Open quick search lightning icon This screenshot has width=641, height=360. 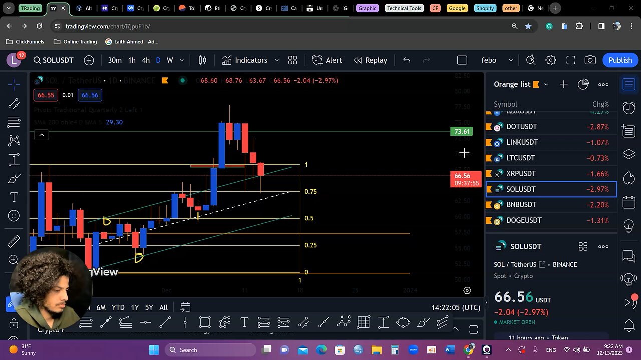tap(531, 60)
